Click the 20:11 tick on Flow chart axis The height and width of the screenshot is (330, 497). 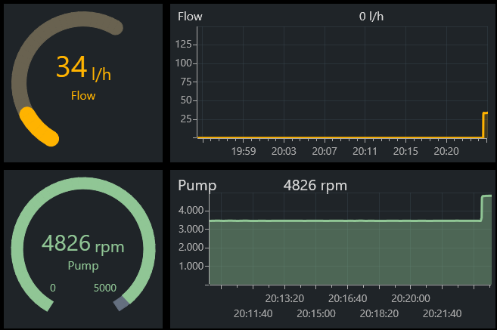[x=365, y=151]
